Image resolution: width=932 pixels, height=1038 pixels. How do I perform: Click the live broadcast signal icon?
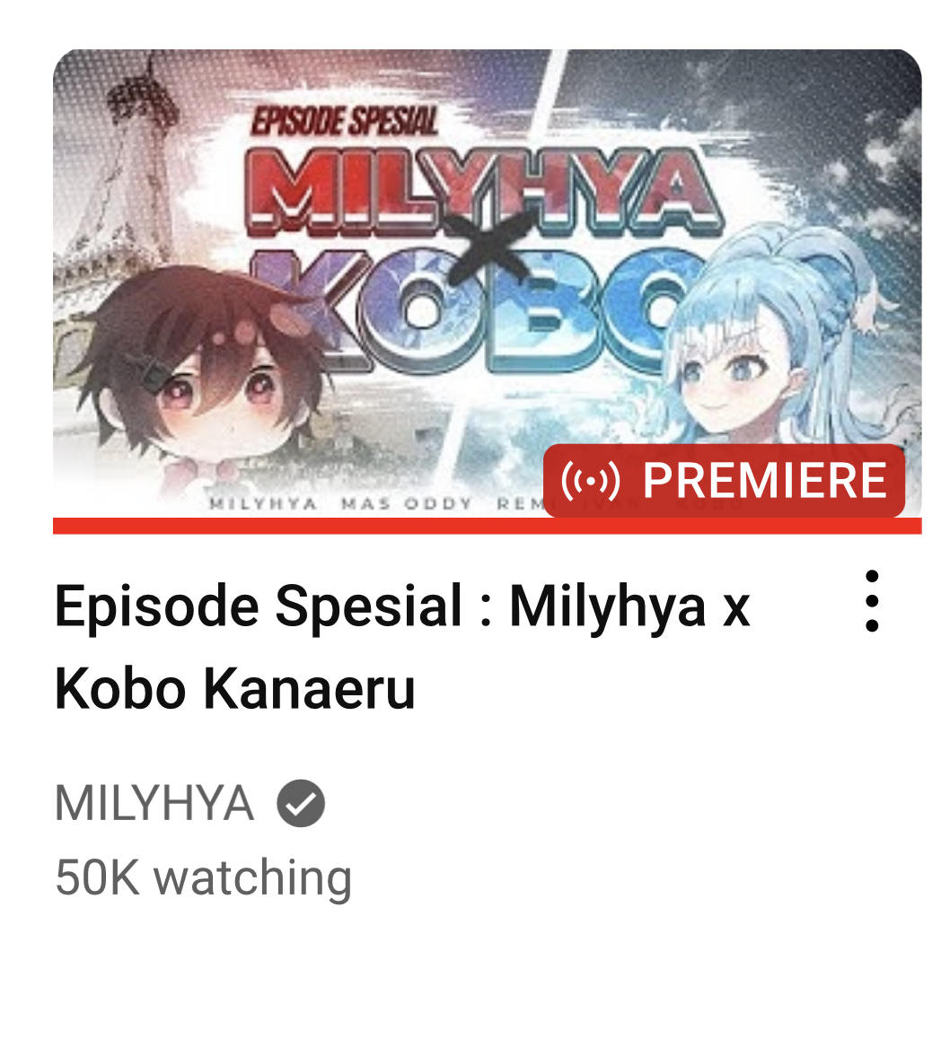click(590, 481)
